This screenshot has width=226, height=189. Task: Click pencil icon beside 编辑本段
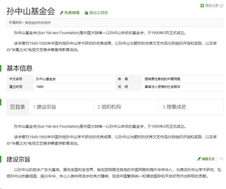click(199, 159)
